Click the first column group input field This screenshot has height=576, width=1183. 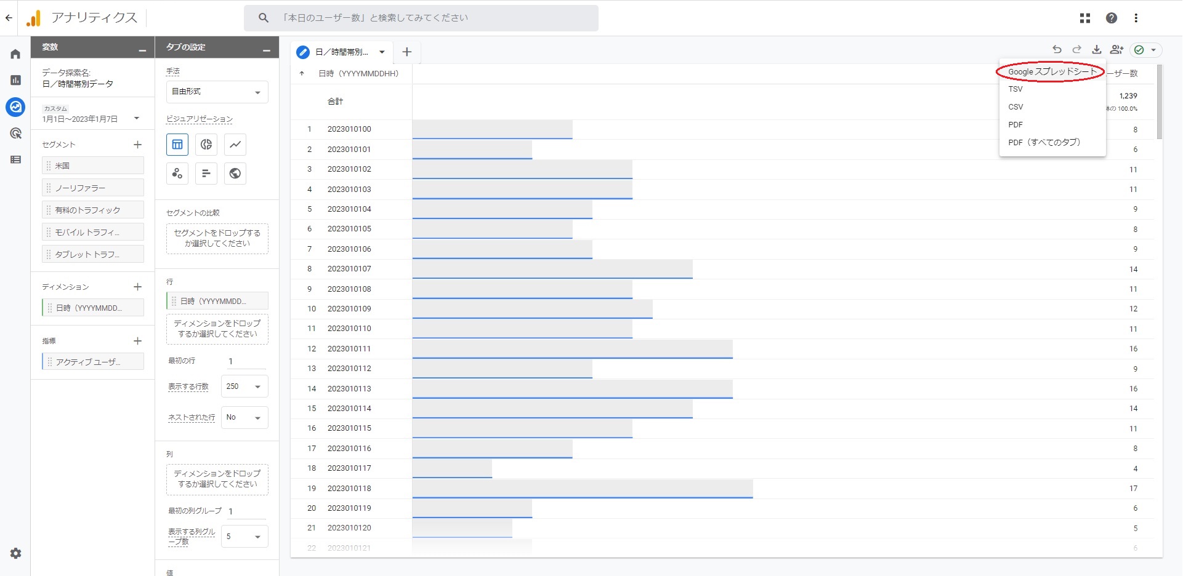click(247, 511)
